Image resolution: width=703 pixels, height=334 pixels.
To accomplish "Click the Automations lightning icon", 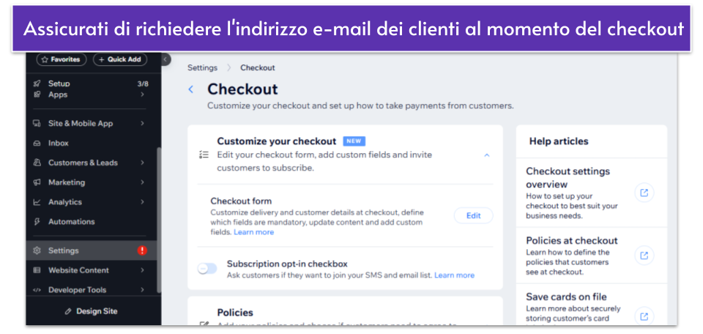I will [x=37, y=221].
